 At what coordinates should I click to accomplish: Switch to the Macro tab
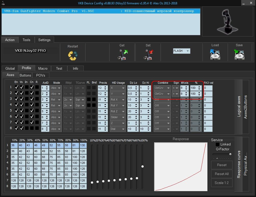coord(43,68)
